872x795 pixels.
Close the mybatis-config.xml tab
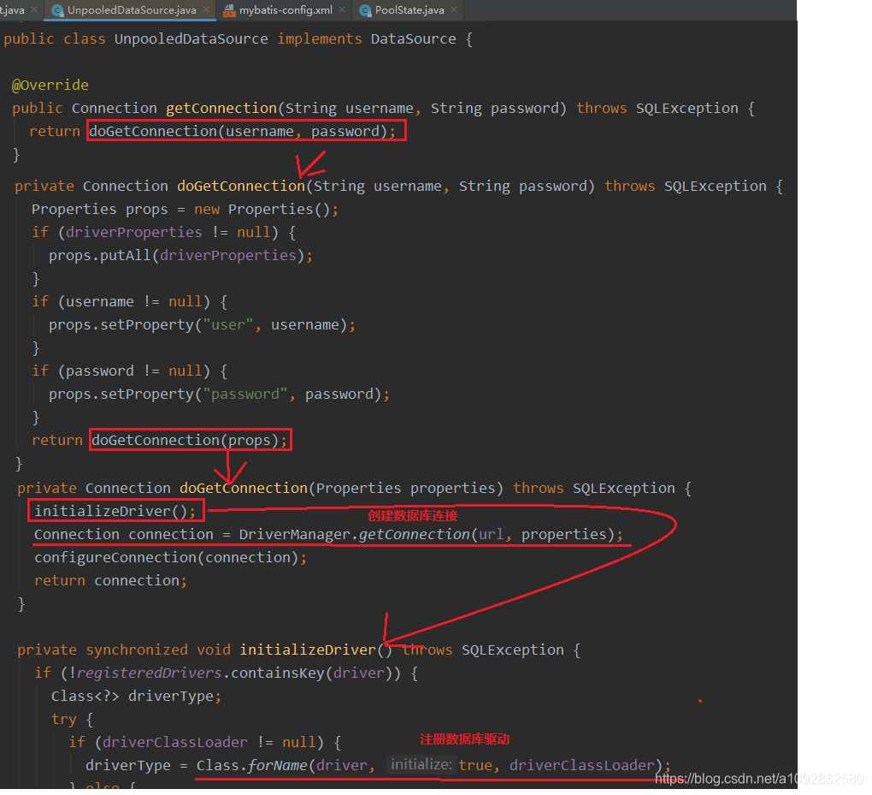(342, 9)
